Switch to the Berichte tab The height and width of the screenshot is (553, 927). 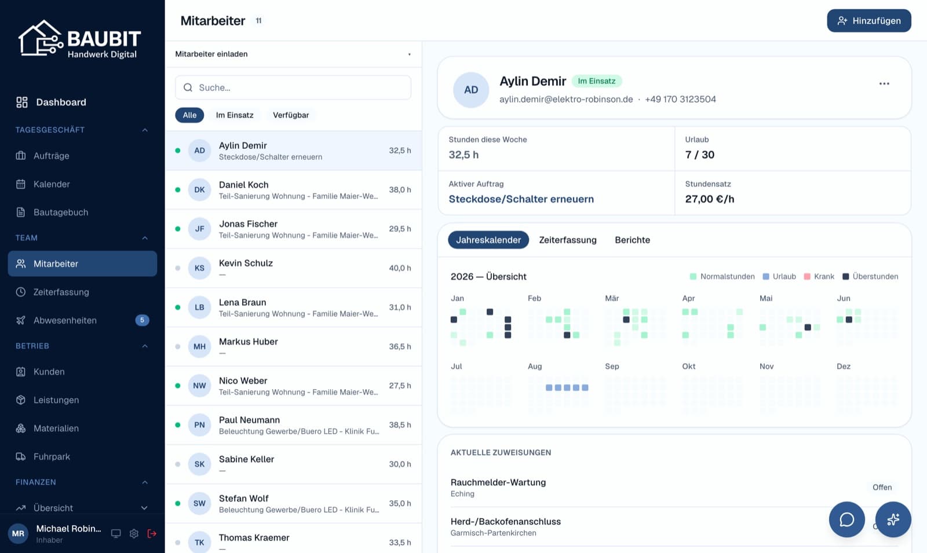pyautogui.click(x=632, y=240)
